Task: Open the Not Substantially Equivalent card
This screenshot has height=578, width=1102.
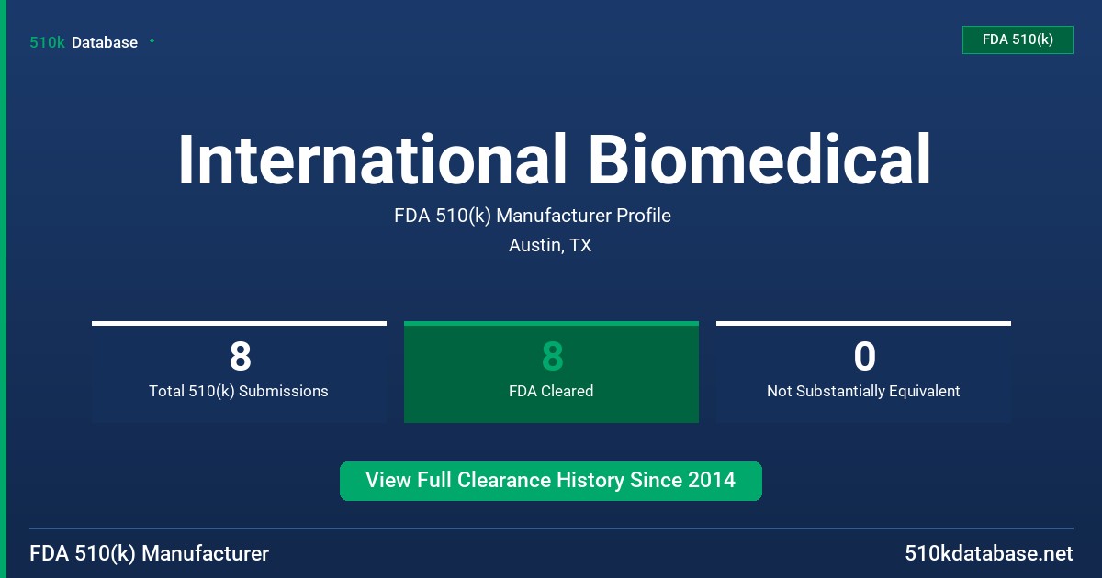Action: [x=863, y=372]
